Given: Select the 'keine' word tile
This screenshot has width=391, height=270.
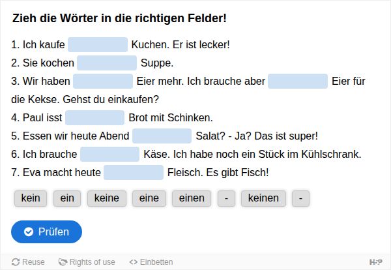Looking at the screenshot, I should coord(107,198).
